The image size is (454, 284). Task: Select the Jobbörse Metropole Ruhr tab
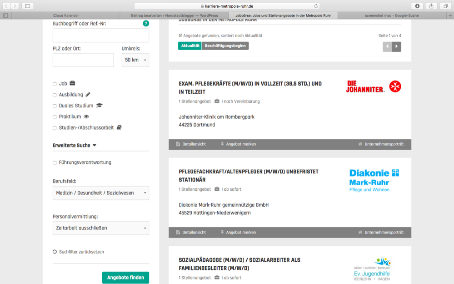(x=283, y=15)
